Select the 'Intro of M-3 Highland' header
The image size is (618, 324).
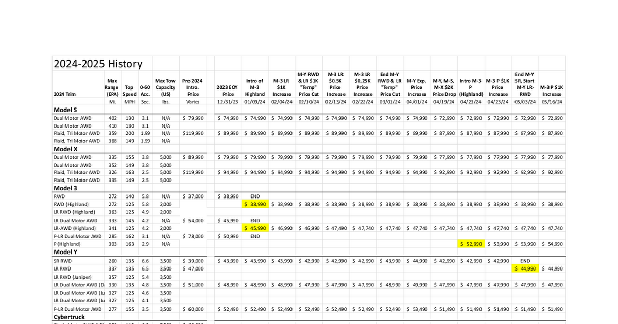coord(255,87)
